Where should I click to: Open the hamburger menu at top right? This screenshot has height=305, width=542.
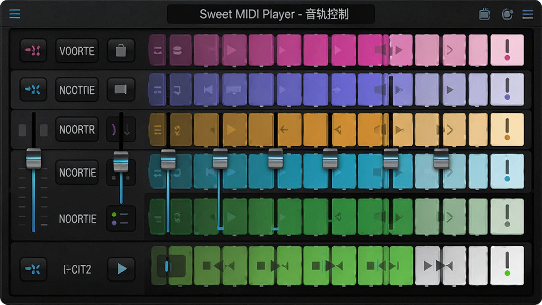point(528,14)
